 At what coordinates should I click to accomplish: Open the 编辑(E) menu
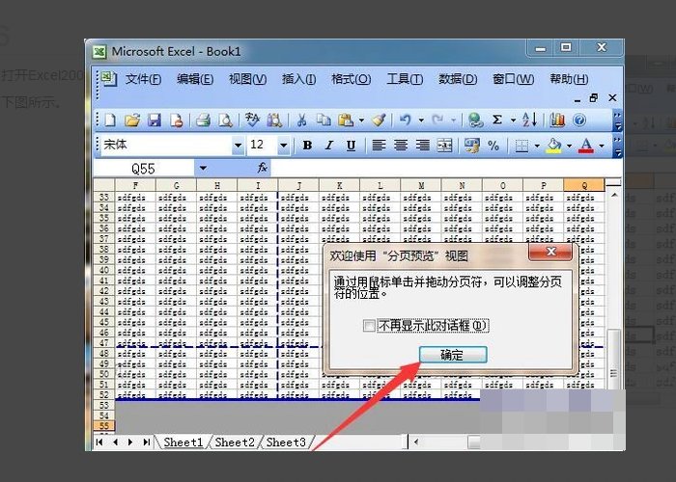pos(195,79)
